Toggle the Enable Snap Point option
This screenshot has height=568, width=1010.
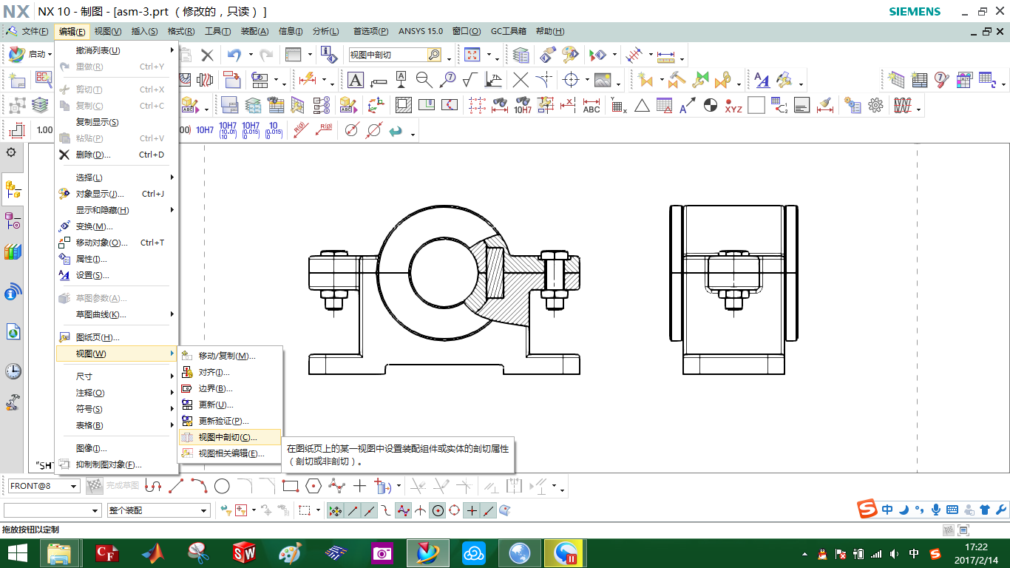coord(335,510)
